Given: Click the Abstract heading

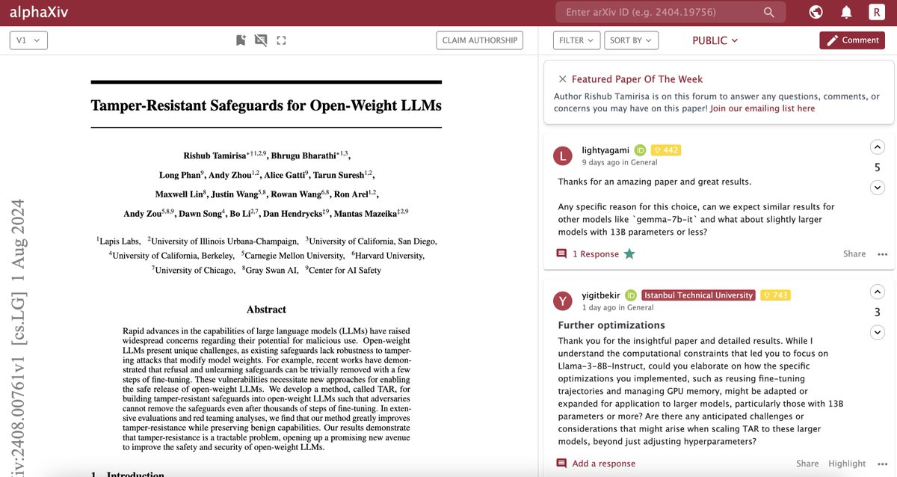Looking at the screenshot, I should [266, 310].
